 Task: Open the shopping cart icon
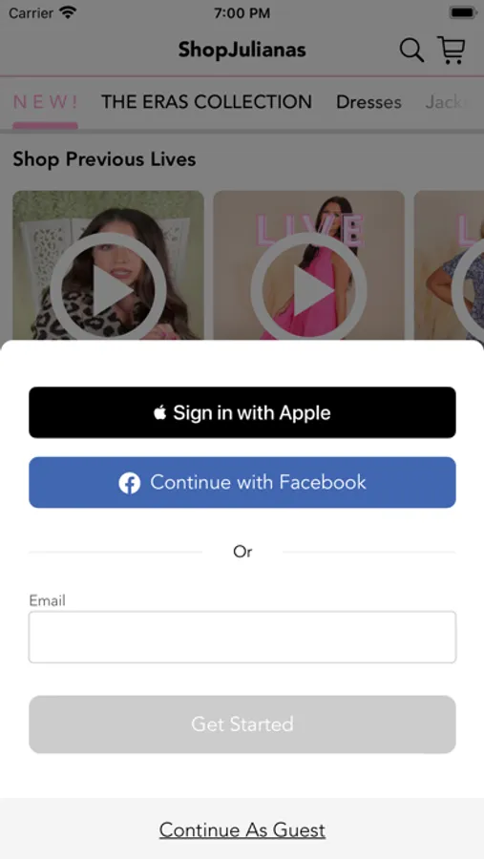(452, 50)
